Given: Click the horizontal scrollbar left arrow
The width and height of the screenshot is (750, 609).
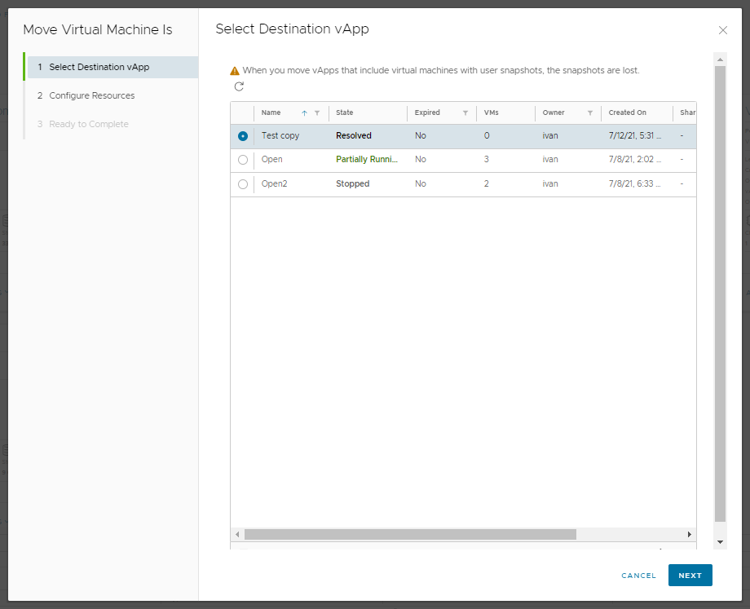Looking at the screenshot, I should [x=238, y=534].
